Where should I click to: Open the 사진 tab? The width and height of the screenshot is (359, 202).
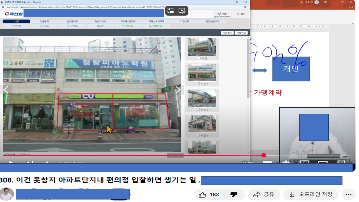[16, 21]
